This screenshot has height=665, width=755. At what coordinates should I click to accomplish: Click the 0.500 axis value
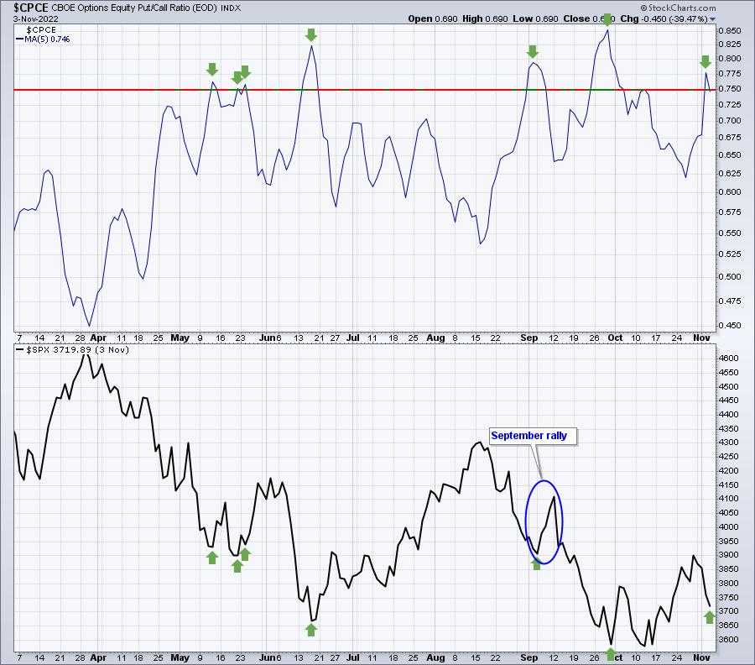(x=730, y=276)
